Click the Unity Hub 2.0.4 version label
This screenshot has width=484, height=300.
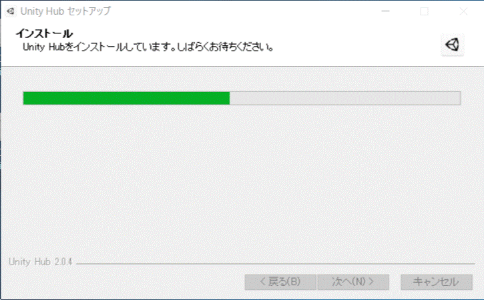[41, 262]
